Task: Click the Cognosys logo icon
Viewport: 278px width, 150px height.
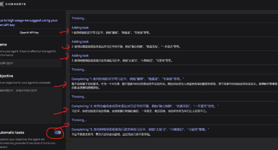Action: [2, 4]
